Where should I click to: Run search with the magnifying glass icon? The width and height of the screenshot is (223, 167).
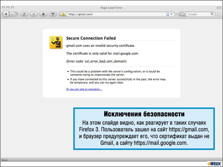point(212,14)
